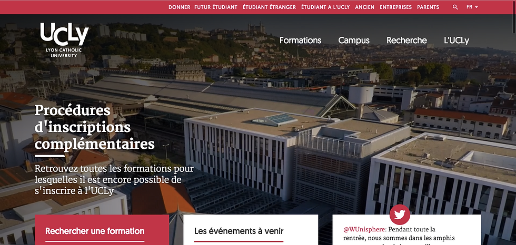
Task: Open the ÉTUDIANT ÉTRANGER page
Action: pyautogui.click(x=269, y=7)
